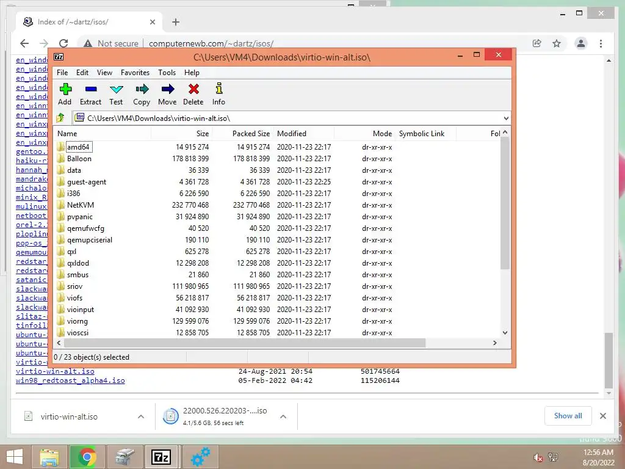Switch to Chrome in the taskbar
This screenshot has height=469, width=625.
click(87, 457)
